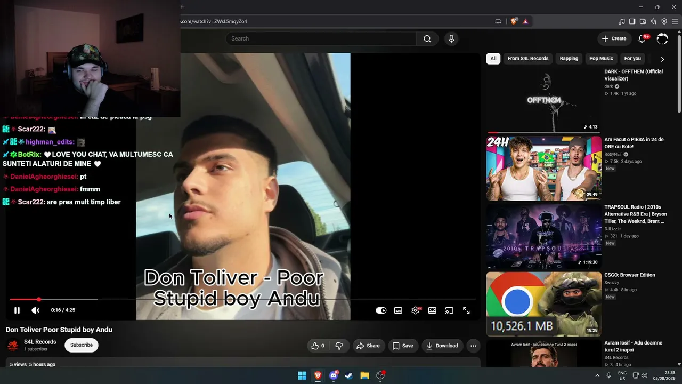Toggle the autoplay switch in the player
Screen dimensions: 682x384
(x=381, y=310)
